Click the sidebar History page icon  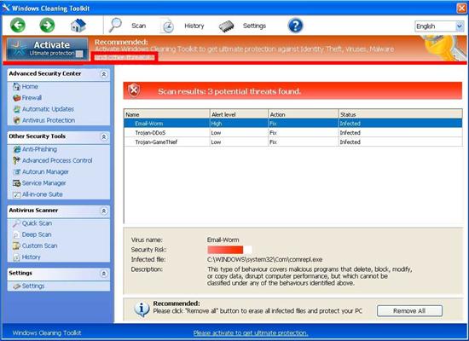click(16, 257)
